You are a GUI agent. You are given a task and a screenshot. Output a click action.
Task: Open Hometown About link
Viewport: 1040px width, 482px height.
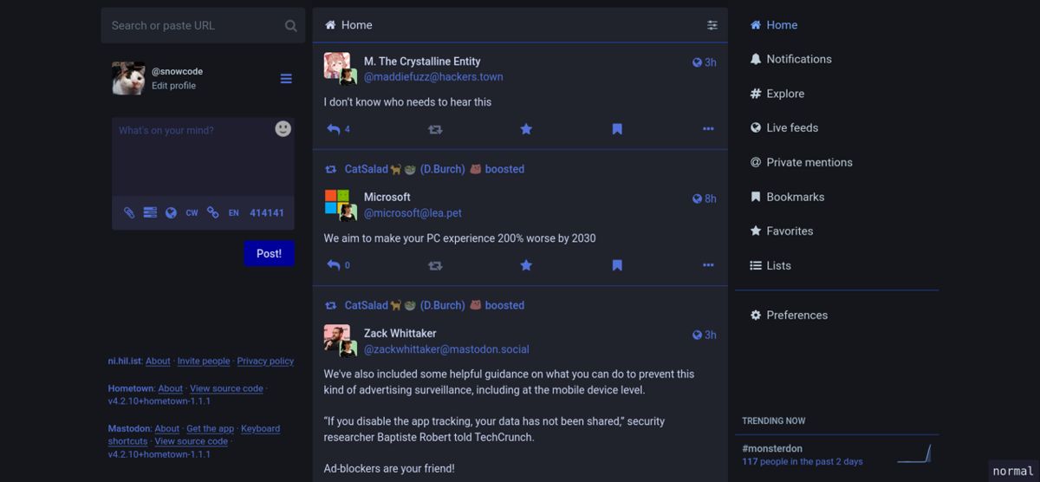(170, 388)
